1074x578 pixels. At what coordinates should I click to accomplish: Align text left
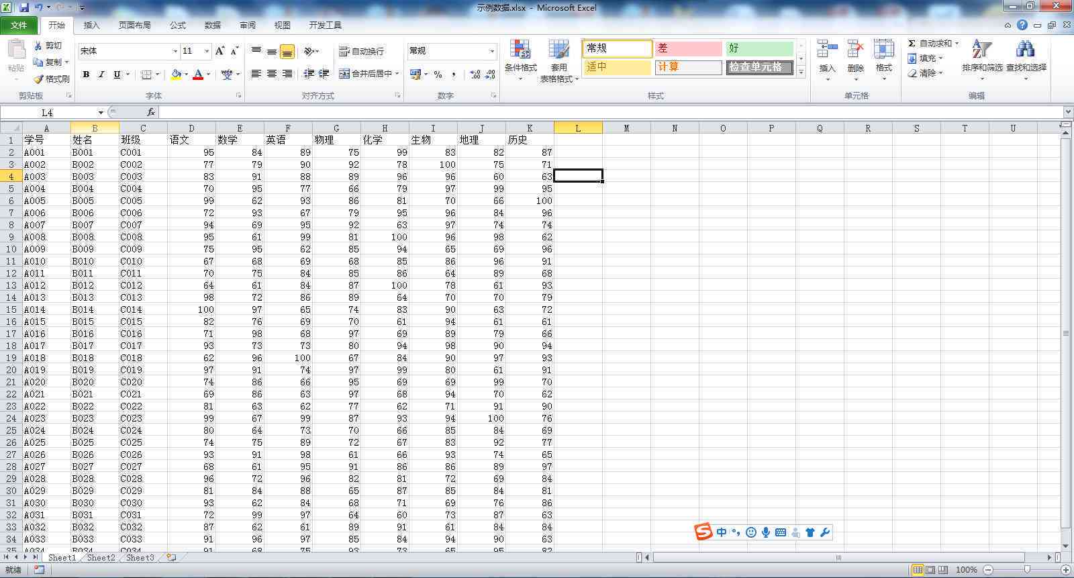tap(256, 74)
